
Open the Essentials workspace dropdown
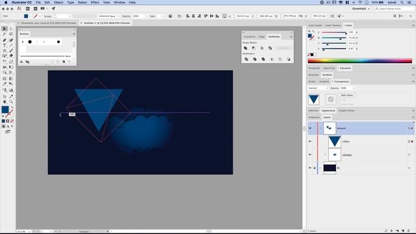click(x=361, y=8)
